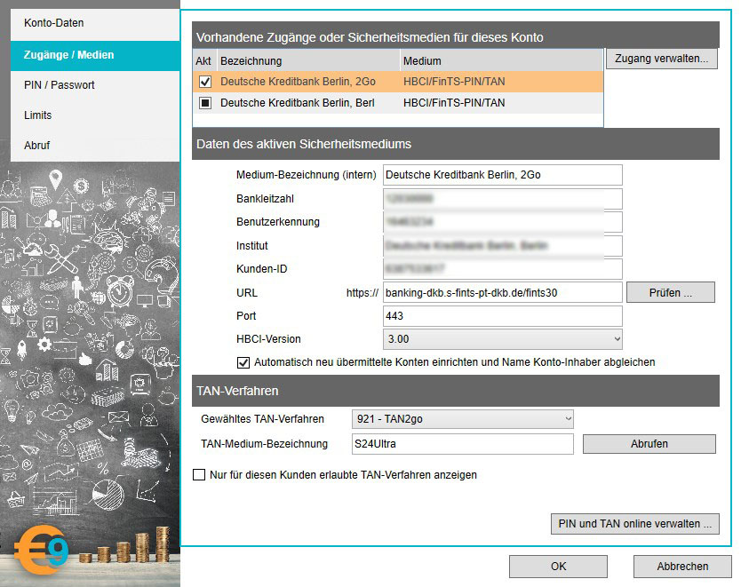Toggle active checkbox for Deutsche Kreditbank Berlin, Berl
The height and width of the screenshot is (587, 741).
coord(204,103)
